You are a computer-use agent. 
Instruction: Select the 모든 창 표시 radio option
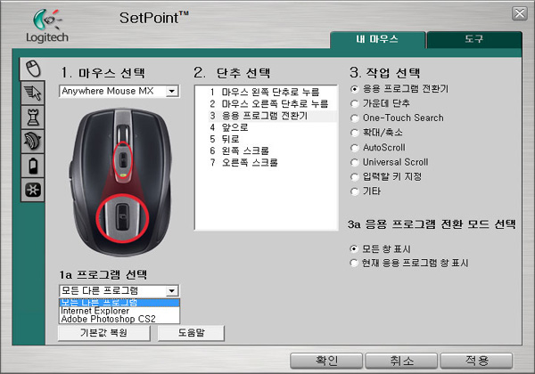[x=354, y=249]
